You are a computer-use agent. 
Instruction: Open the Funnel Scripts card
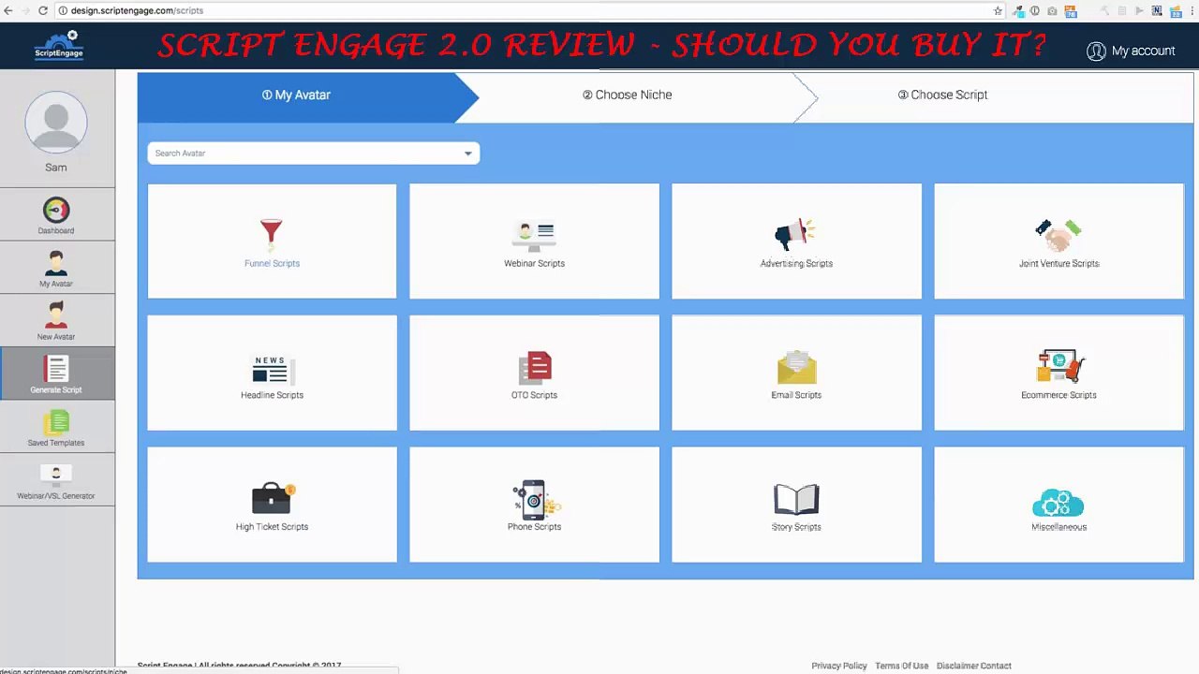click(272, 242)
